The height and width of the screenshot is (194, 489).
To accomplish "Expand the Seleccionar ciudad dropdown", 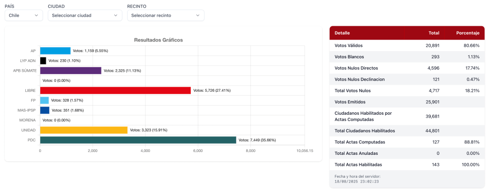I will [x=84, y=15].
